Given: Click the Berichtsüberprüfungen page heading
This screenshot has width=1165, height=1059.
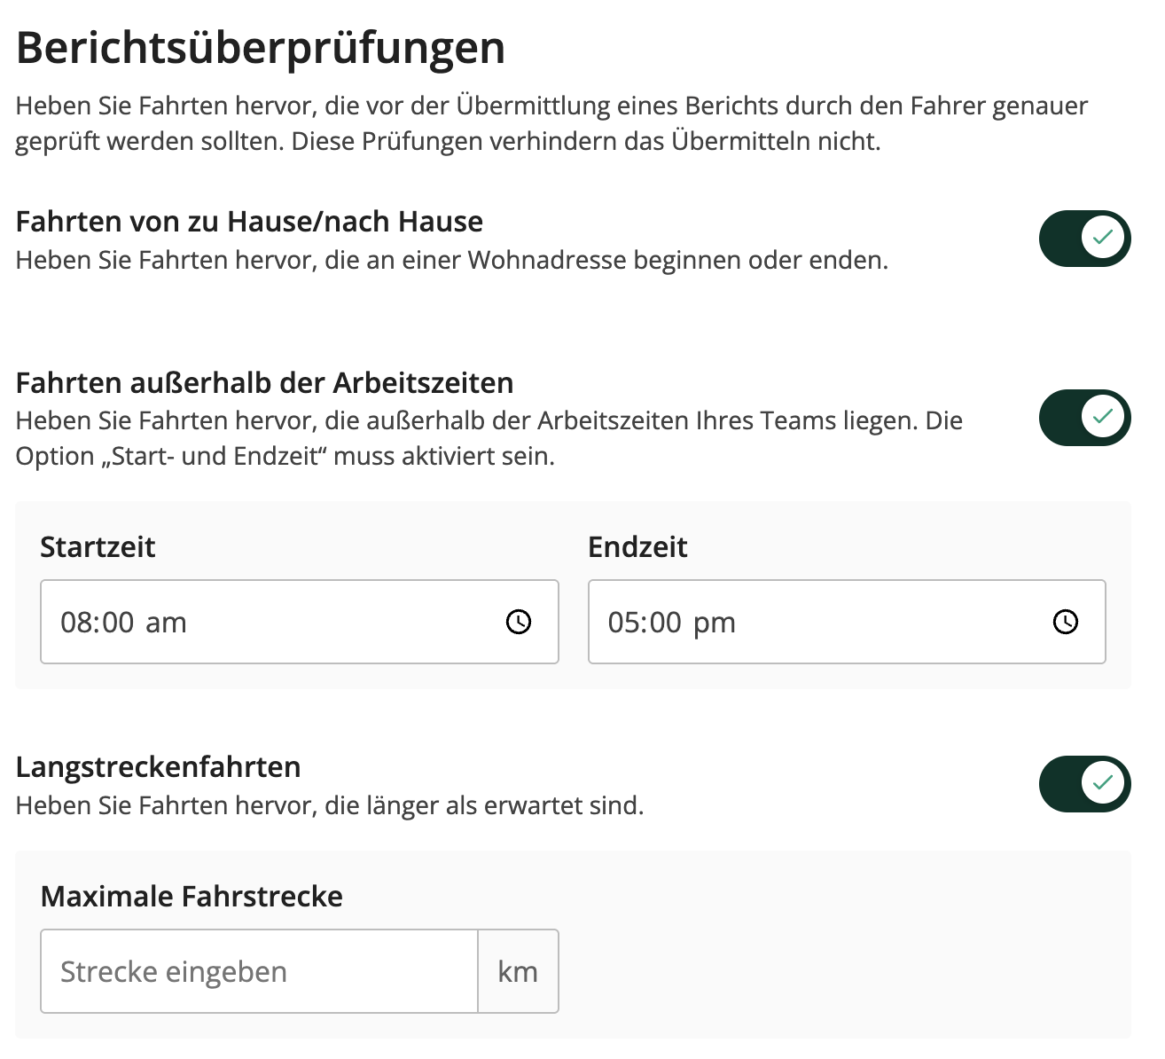Looking at the screenshot, I should click(261, 48).
